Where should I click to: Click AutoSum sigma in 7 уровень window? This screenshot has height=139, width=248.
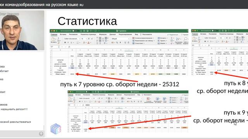(172, 38)
